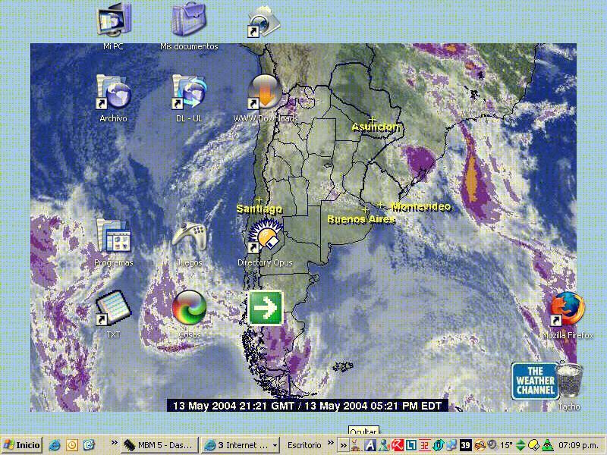The image size is (607, 455).
Task: Open the Mis documentos folder icon
Action: coord(188,21)
